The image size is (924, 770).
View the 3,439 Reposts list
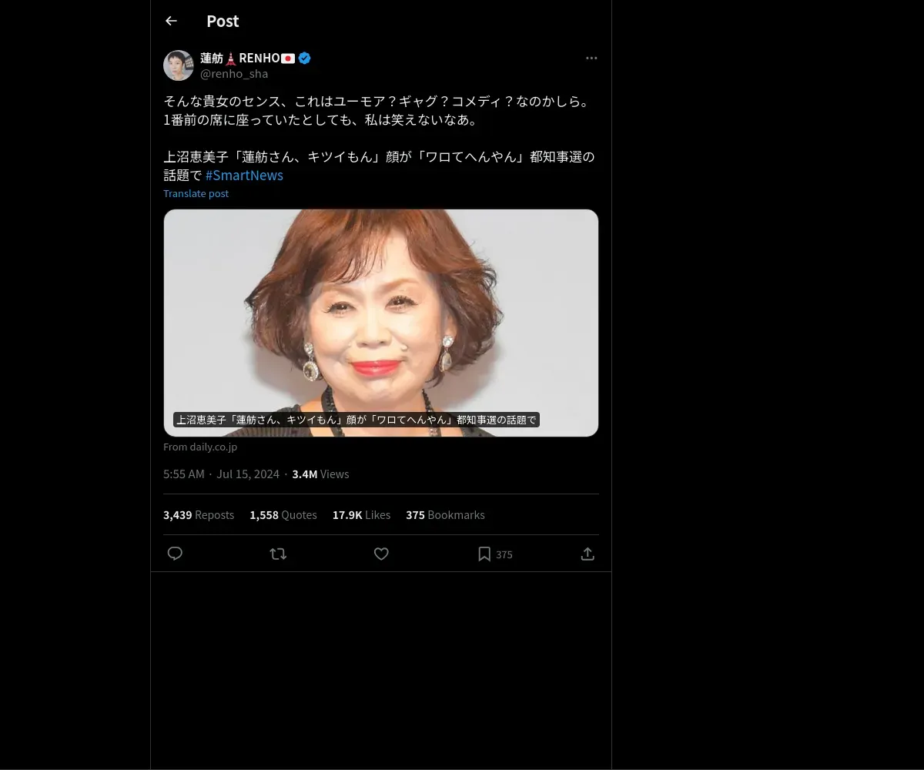coord(199,515)
